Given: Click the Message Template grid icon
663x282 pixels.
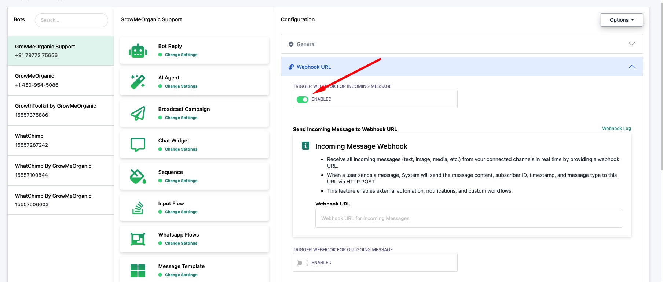Looking at the screenshot, I should [x=138, y=271].
